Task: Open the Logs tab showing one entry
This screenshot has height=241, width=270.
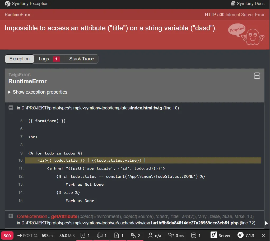Action: pos(49,59)
